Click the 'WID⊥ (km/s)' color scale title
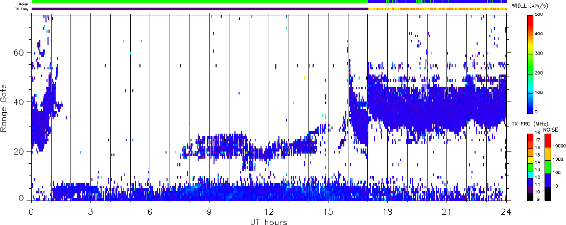The height and width of the screenshot is (225, 566). click(530, 6)
